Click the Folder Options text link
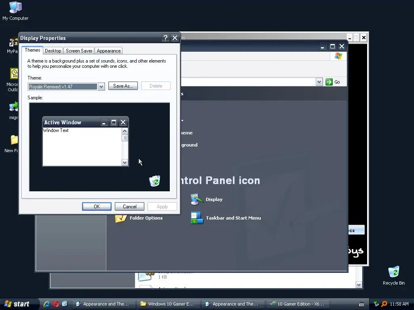Image resolution: width=414 pixels, height=310 pixels. [146, 218]
